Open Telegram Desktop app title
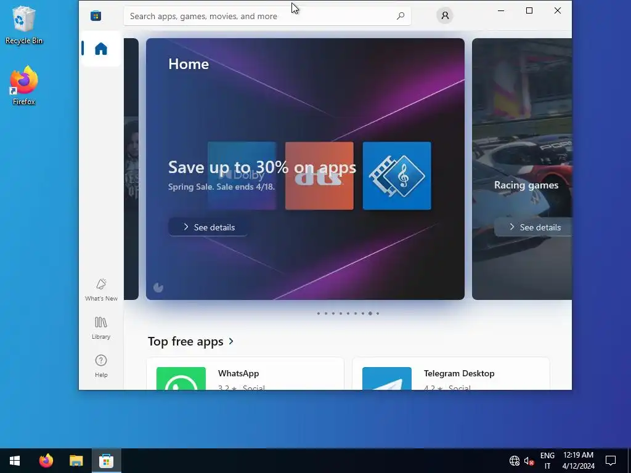Image resolution: width=631 pixels, height=473 pixels. coord(459,373)
